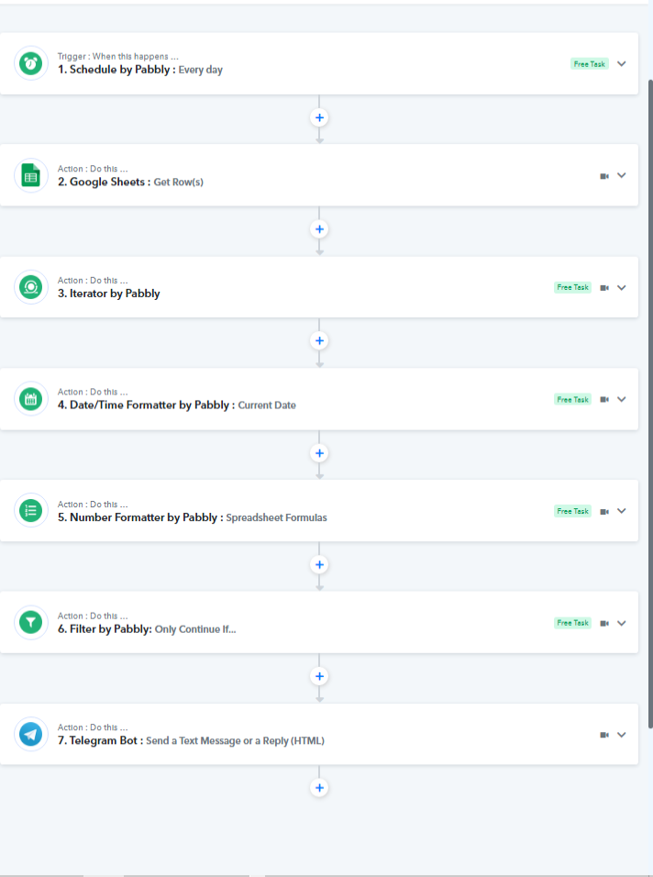Click the Google Sheets step icon
This screenshot has height=877, width=653.
(31, 175)
